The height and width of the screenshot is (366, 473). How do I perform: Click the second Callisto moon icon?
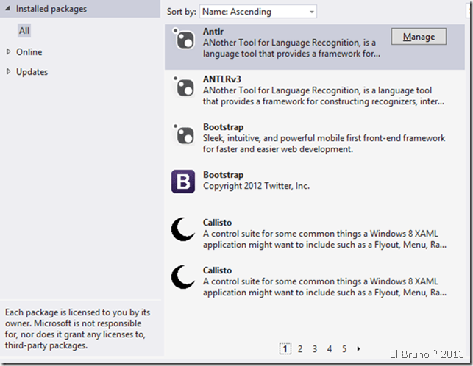[x=182, y=276]
